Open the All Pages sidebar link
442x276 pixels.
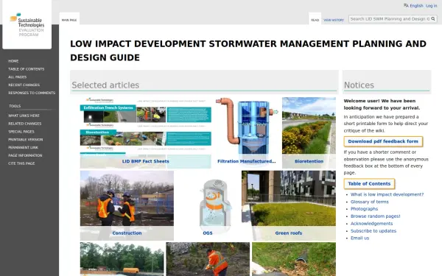(17, 77)
